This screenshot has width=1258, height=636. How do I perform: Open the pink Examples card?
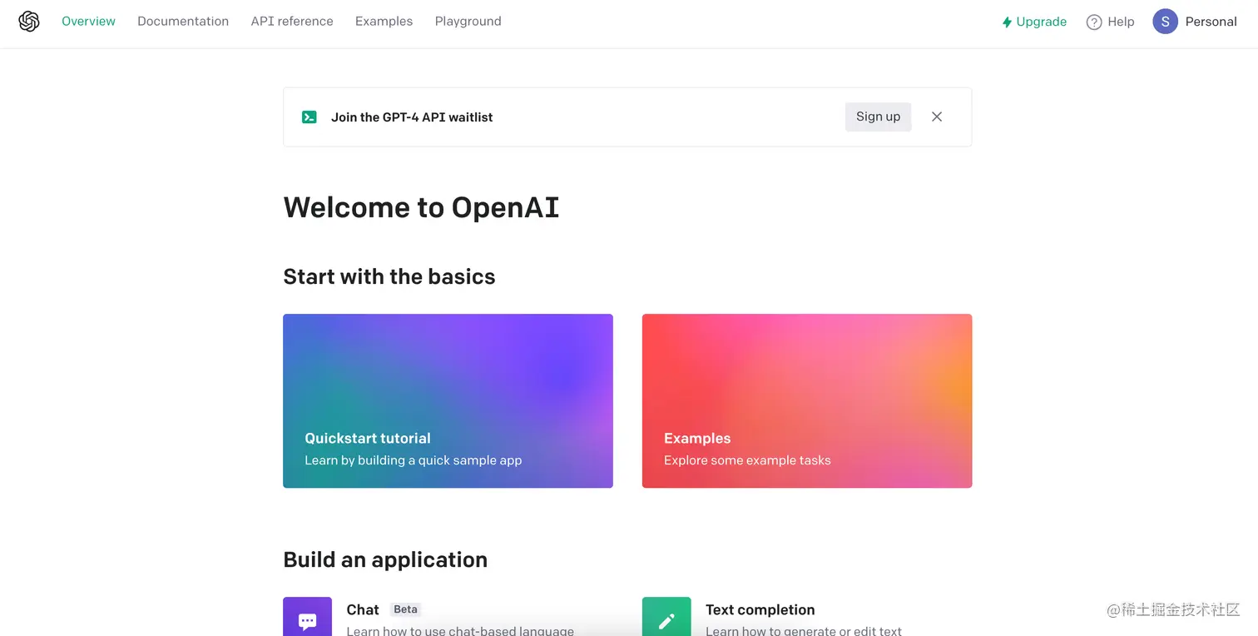(x=807, y=400)
